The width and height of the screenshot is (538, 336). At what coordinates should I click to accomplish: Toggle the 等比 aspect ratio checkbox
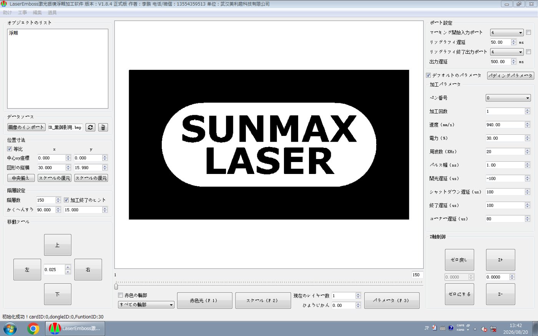pos(10,149)
